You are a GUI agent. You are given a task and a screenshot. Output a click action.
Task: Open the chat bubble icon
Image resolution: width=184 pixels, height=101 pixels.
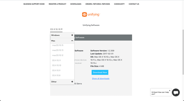point(176,92)
